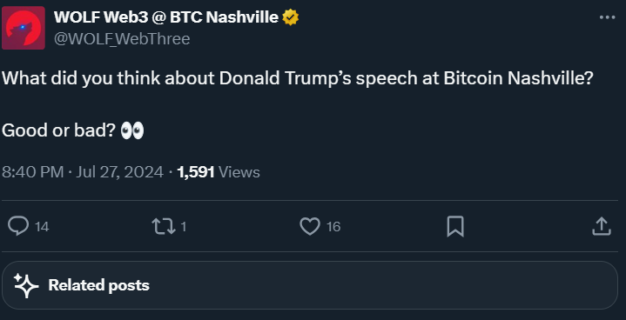The height and width of the screenshot is (320, 626).
Task: Click the sparkle icon beside Related posts
Action: pos(26,285)
